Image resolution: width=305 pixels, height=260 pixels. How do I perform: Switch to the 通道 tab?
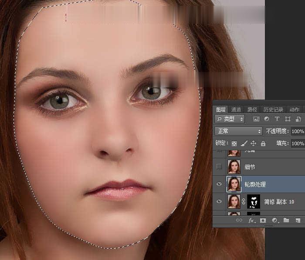point(236,110)
